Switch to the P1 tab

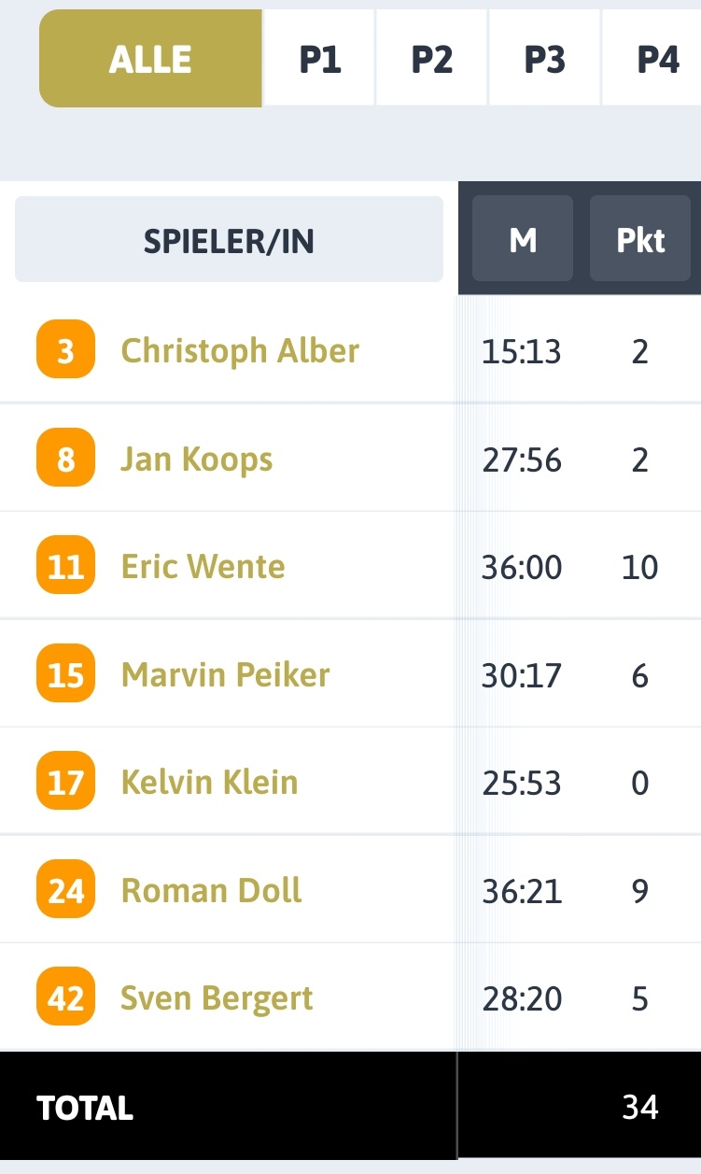click(x=320, y=59)
